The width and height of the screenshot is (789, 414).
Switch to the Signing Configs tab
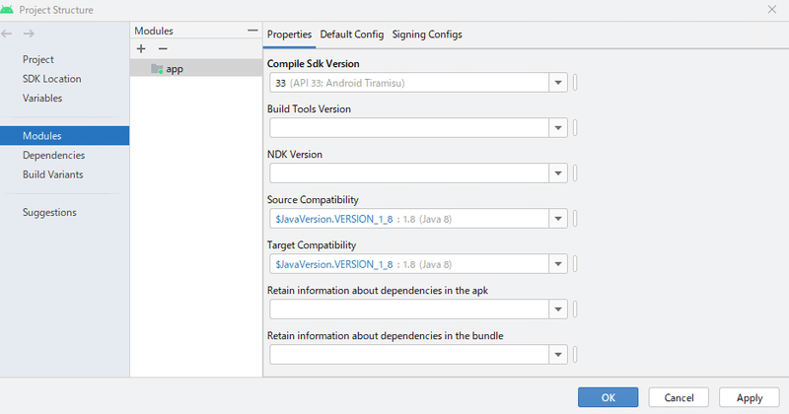point(427,34)
